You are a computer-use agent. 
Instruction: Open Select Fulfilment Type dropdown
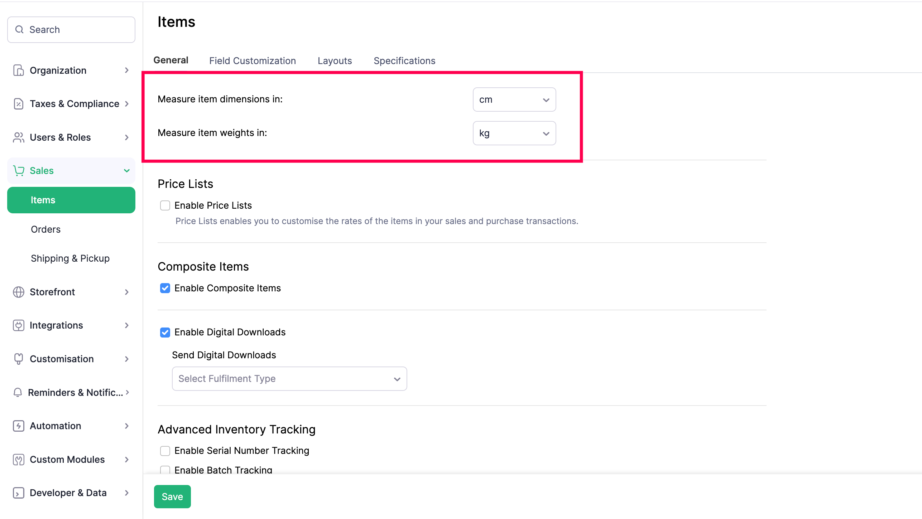[x=289, y=379]
